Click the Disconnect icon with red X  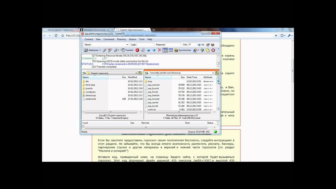pyautogui.click(x=110, y=50)
